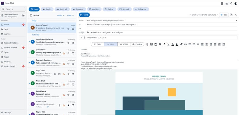Toggle dark and light theme

click(236, 4)
